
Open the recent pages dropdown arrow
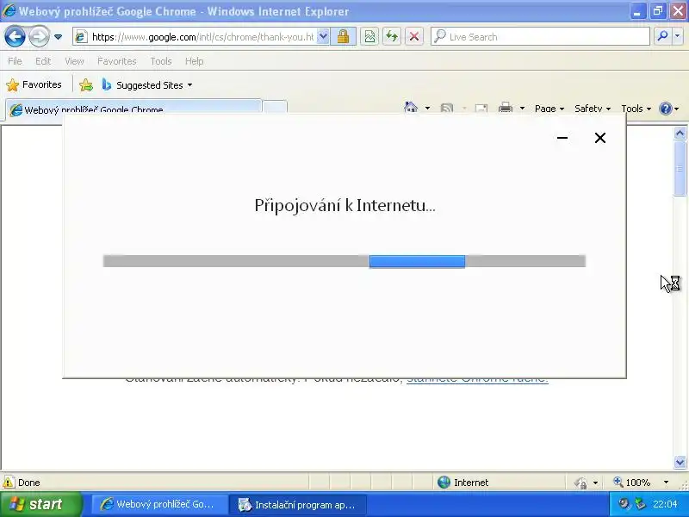pyautogui.click(x=58, y=37)
